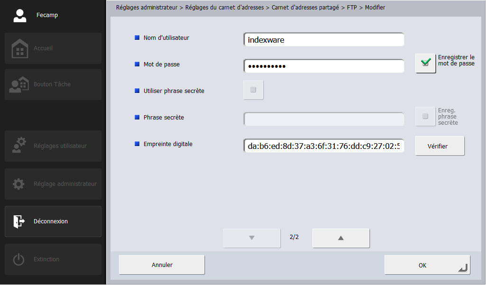Click the Déconnexion menu label
Screen dimensions: 486x285
tap(51, 221)
